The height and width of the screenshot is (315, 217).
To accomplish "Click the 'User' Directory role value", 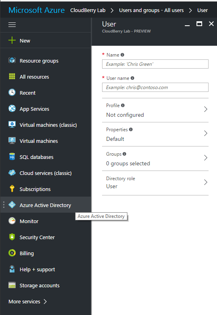I will 112,187.
